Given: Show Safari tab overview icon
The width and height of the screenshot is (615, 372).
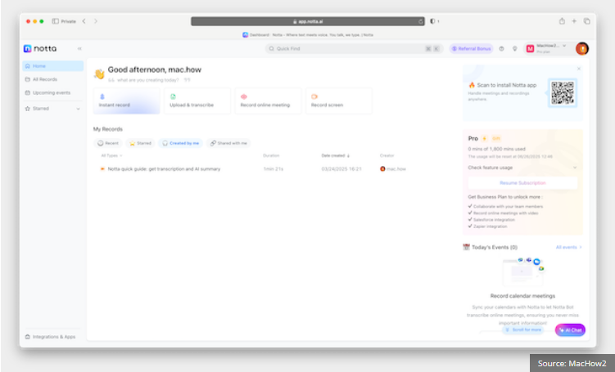Looking at the screenshot, I should click(x=587, y=21).
